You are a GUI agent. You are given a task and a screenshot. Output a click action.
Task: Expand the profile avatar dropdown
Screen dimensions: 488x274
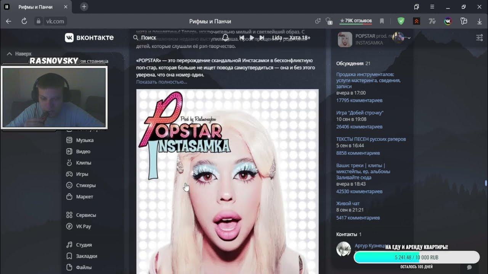click(402, 38)
